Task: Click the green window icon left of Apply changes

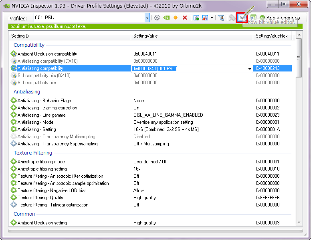Action: point(253,18)
